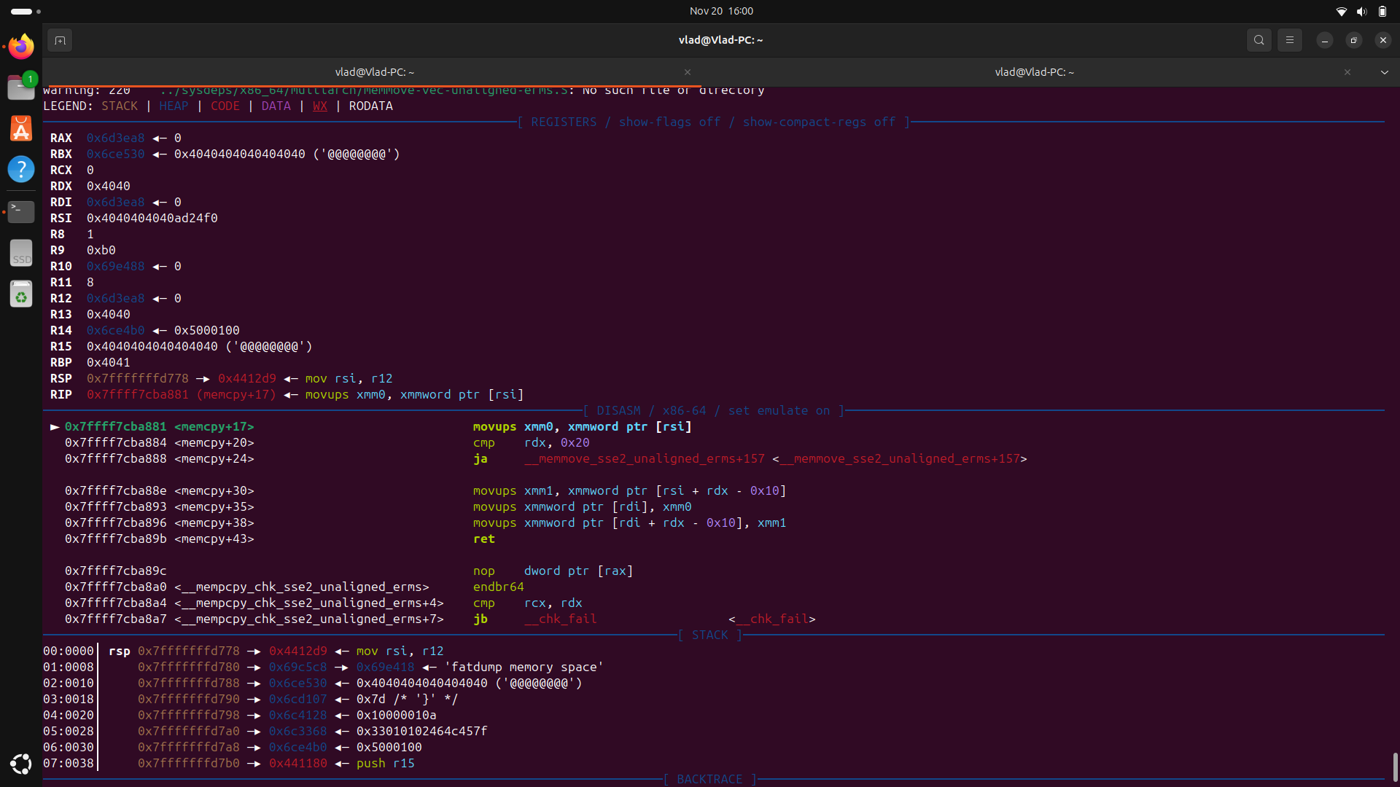Click stack entry push r15
The width and height of the screenshot is (1400, 787).
click(x=385, y=763)
